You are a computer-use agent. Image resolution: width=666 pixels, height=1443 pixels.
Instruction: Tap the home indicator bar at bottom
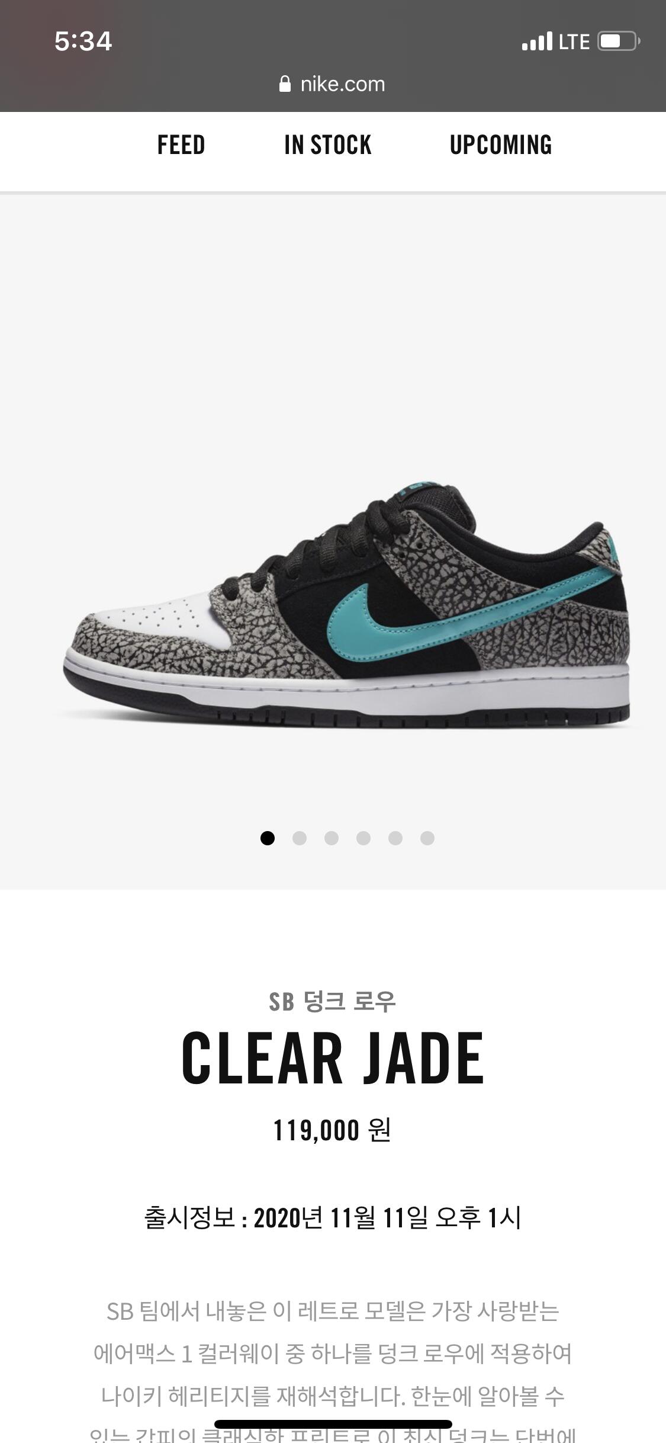pyautogui.click(x=333, y=1424)
